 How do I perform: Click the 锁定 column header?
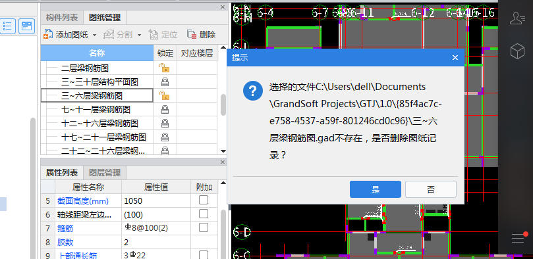pos(165,53)
